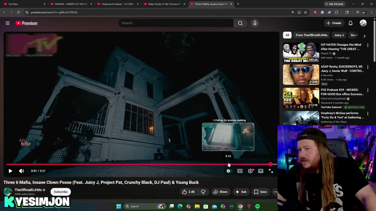Open Umphrey's McGee performs video title
The image size is (376, 211).
pos(342,115)
